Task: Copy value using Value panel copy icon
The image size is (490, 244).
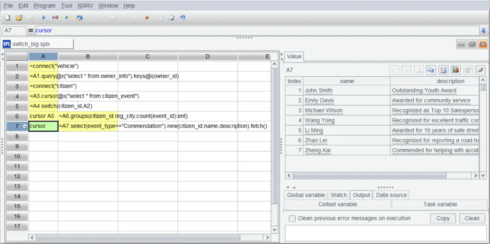Action: point(430,70)
